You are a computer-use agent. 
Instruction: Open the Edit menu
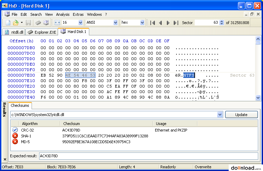click(x=24, y=14)
